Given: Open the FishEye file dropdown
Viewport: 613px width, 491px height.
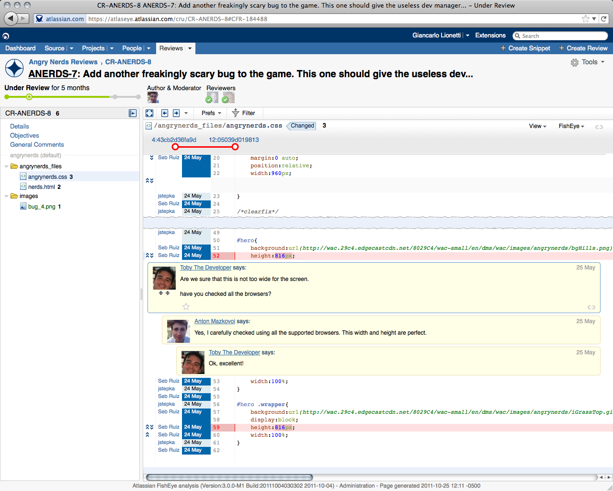Looking at the screenshot, I should coord(571,126).
